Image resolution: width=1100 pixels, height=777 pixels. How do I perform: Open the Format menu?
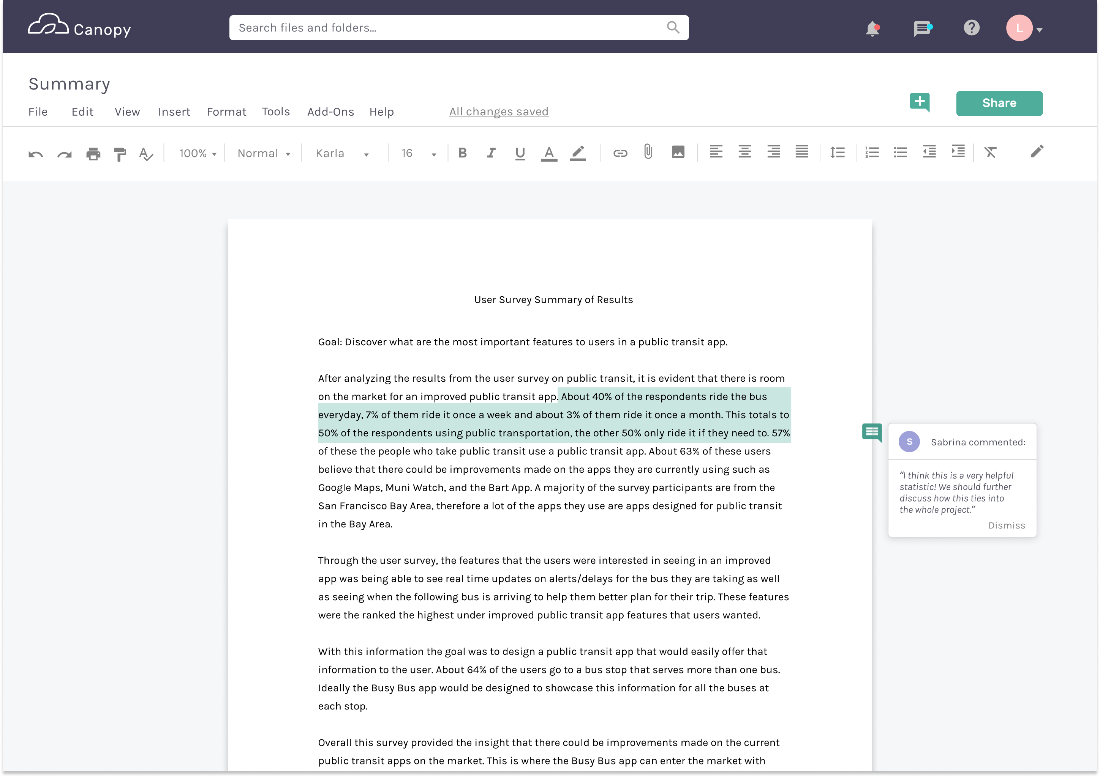pos(226,112)
